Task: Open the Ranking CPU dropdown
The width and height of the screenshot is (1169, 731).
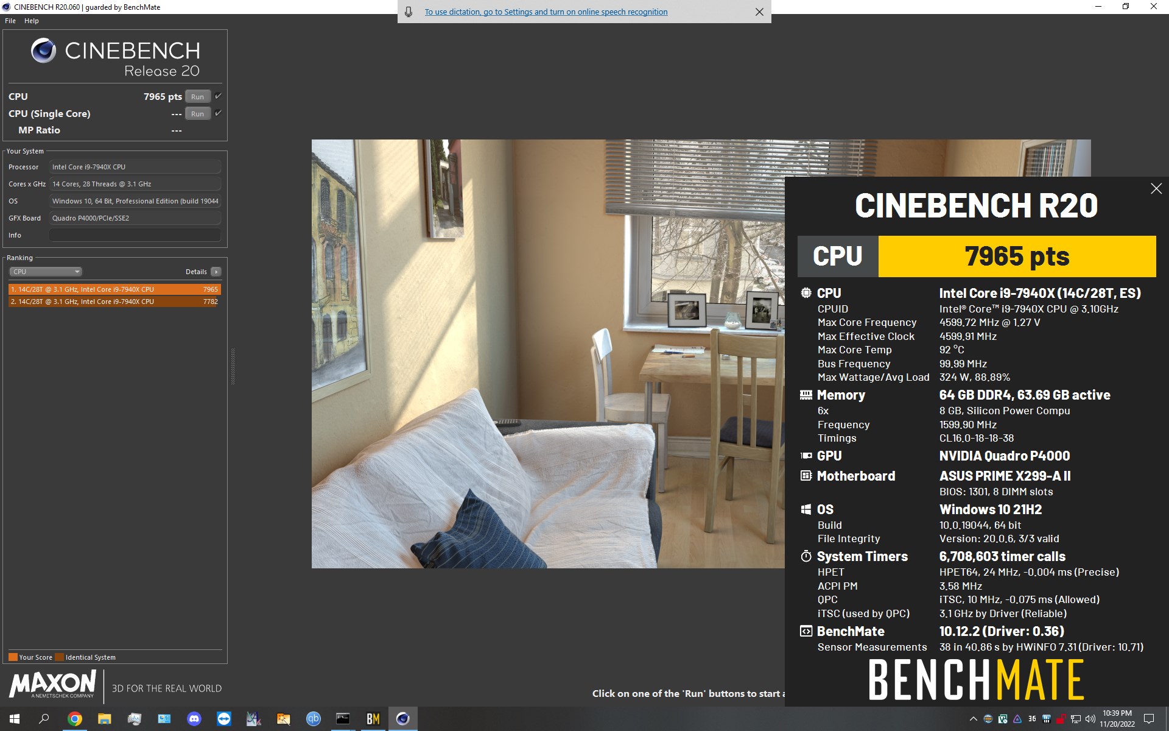Action: 46,272
